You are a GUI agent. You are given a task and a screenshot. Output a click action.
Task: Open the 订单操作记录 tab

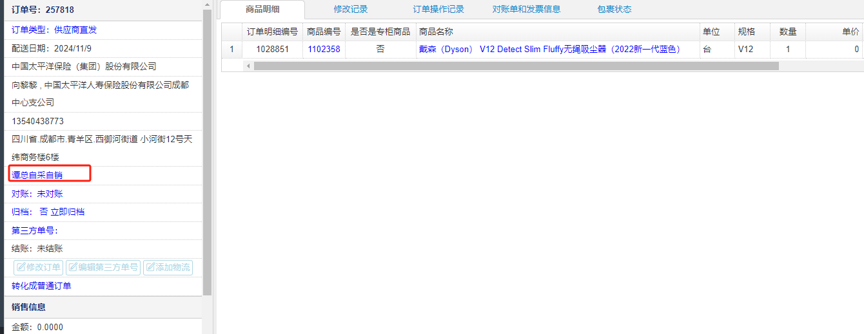(x=438, y=10)
